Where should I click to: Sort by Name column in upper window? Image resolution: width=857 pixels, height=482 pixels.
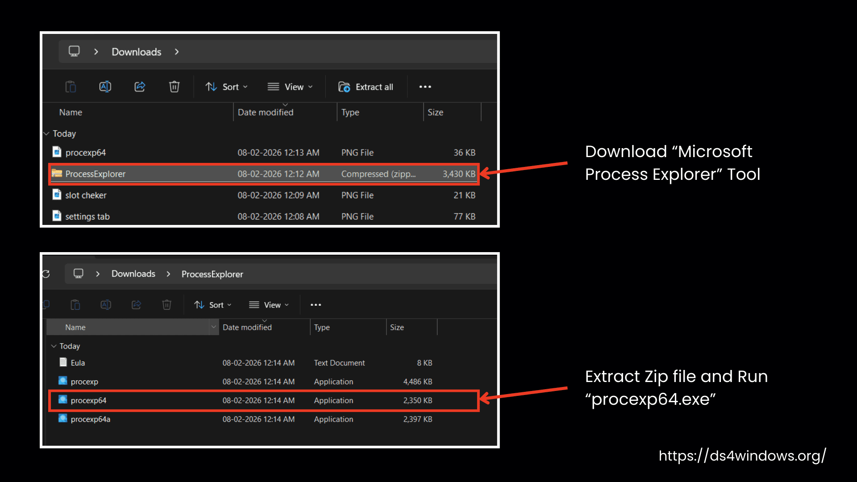[x=71, y=112]
